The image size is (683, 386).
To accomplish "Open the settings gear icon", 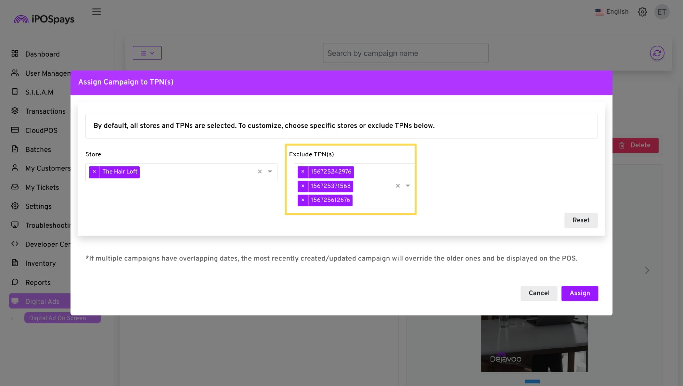I will [x=642, y=12].
